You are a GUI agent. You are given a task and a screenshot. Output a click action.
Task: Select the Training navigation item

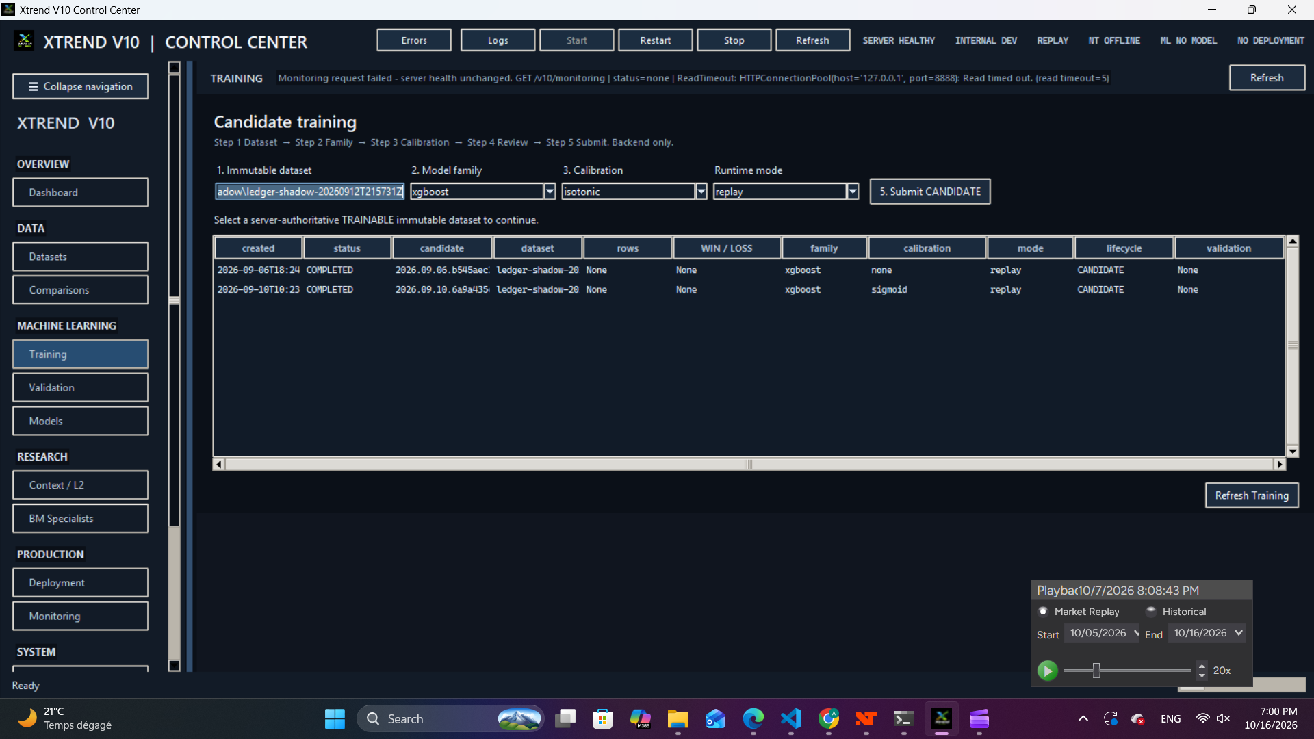point(80,354)
